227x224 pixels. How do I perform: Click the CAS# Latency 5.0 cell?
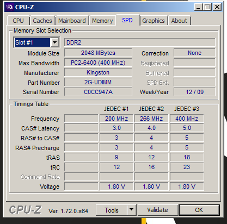coord(187,128)
